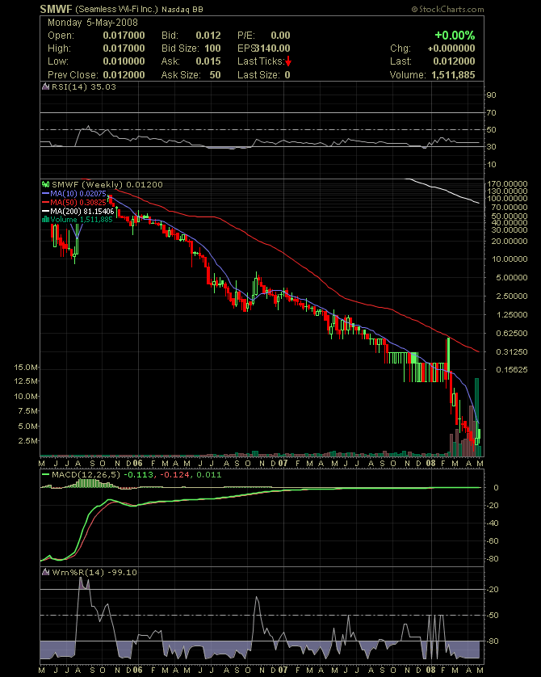This screenshot has width=541, height=677.
Task: Click the MACD histogram value 0.011
Action: click(x=209, y=474)
